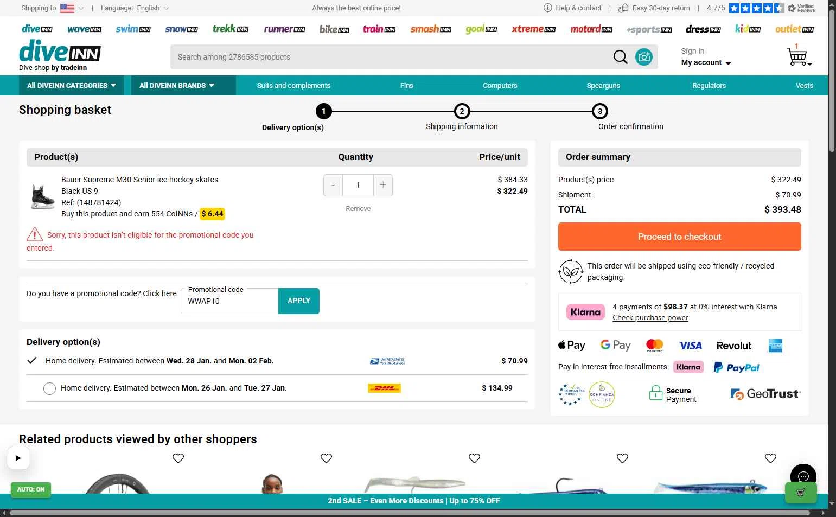
Task: Click the PayPal installments logo
Action: tap(736, 367)
